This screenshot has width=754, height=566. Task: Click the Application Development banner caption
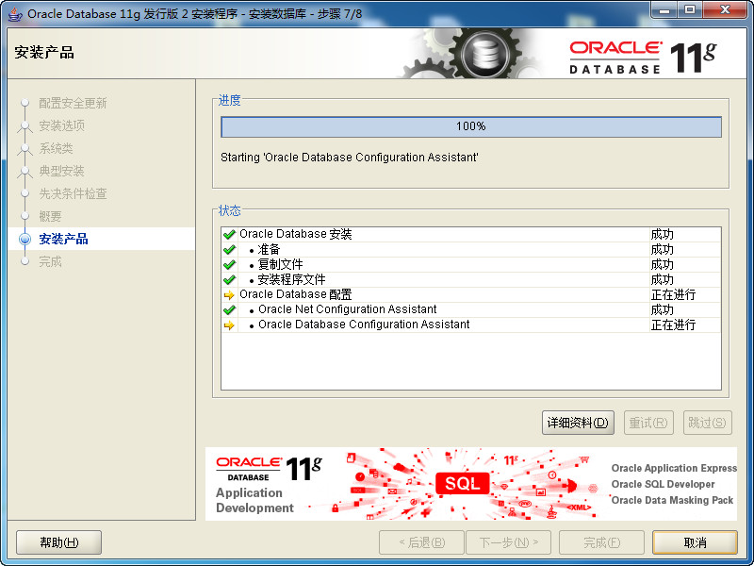click(254, 500)
